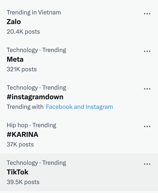This screenshot has width=158, height=193.
Task: Click the "39.5K posts" count under TikTok
Action: click(23, 182)
